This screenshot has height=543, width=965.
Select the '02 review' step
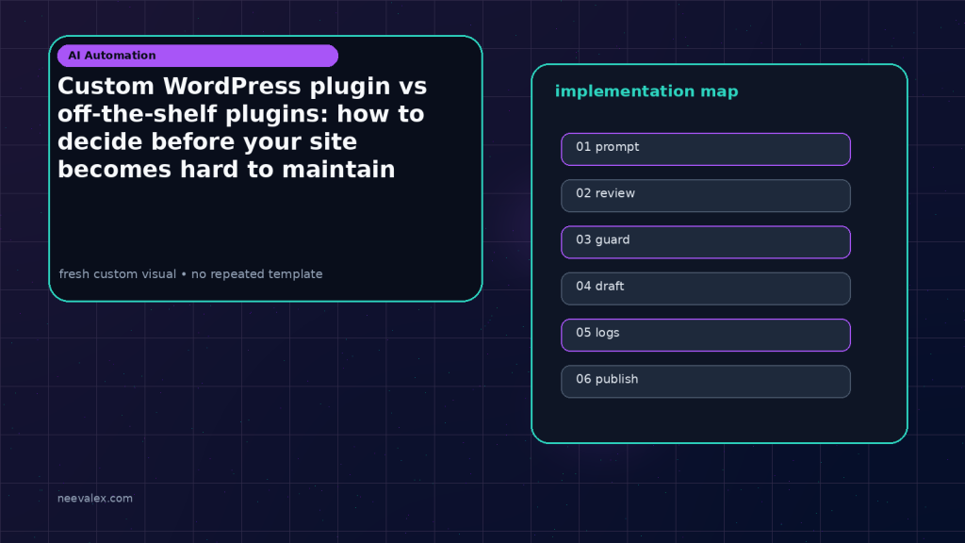coord(706,196)
